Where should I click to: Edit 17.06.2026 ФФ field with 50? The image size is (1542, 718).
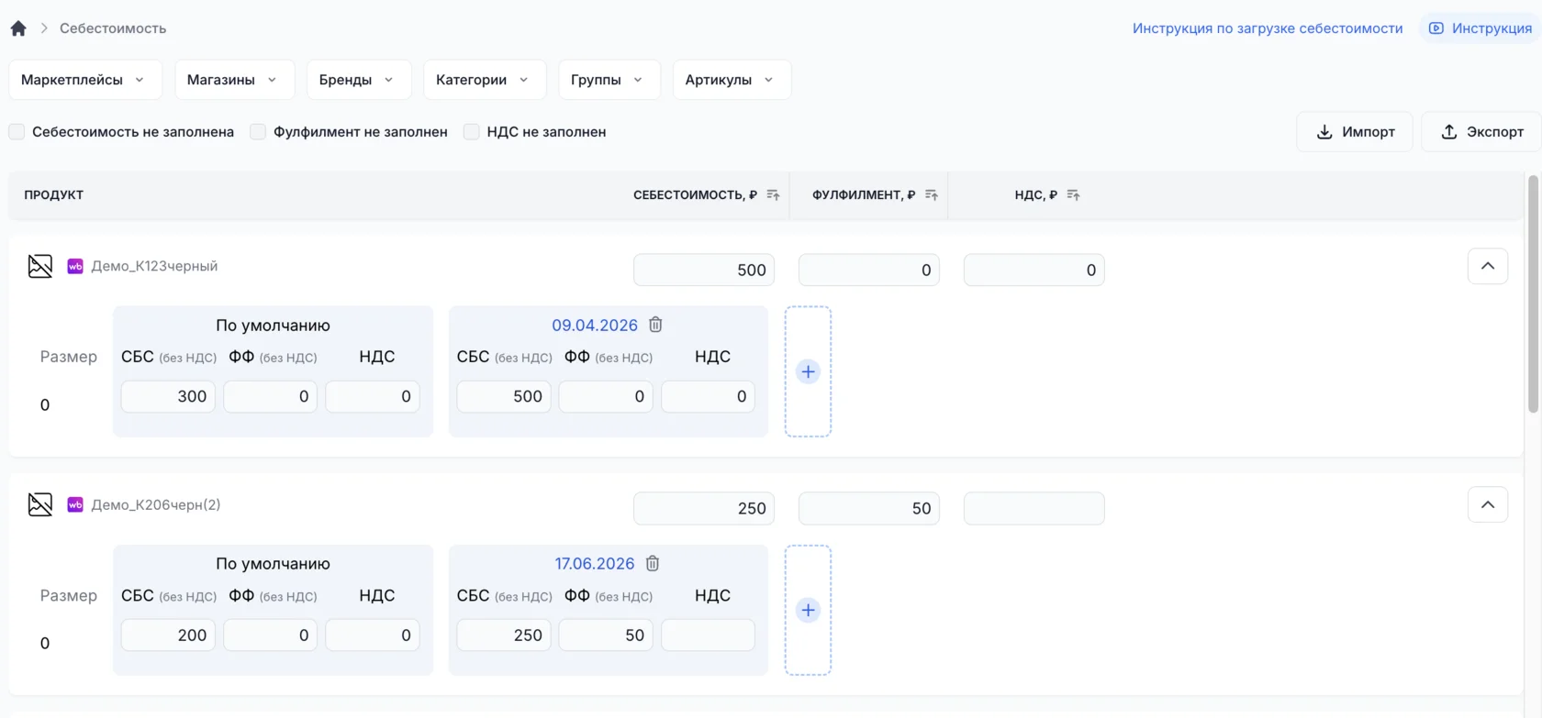[x=606, y=635]
